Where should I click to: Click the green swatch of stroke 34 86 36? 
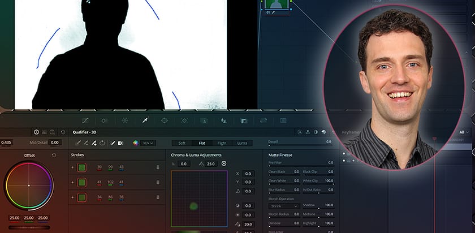81,197
